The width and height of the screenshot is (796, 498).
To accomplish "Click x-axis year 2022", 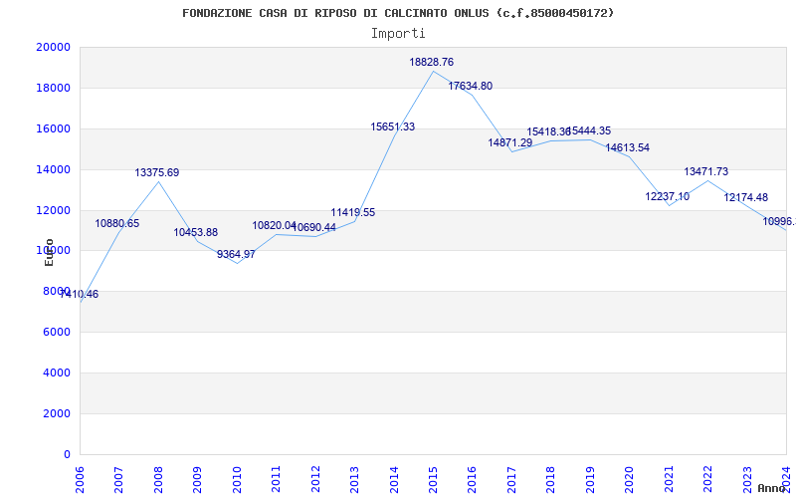I will (707, 480).
